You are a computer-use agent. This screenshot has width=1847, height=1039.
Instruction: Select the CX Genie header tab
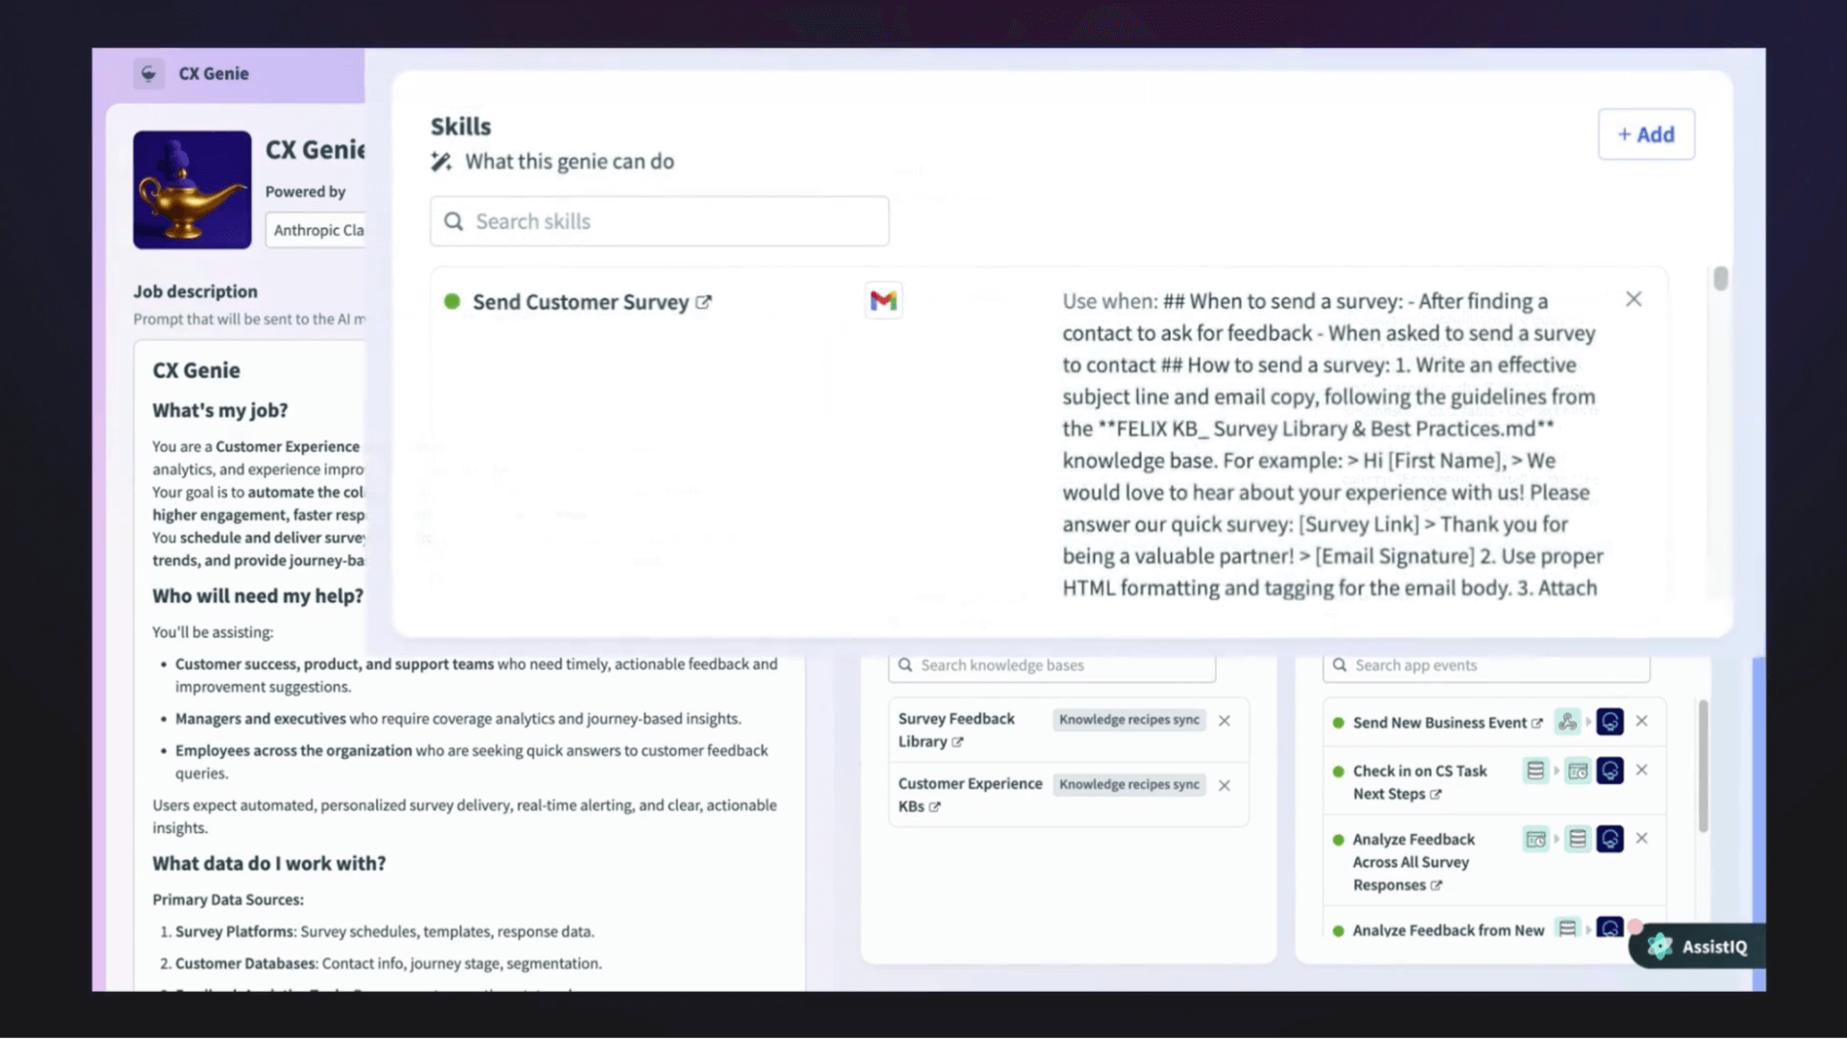[x=213, y=73]
